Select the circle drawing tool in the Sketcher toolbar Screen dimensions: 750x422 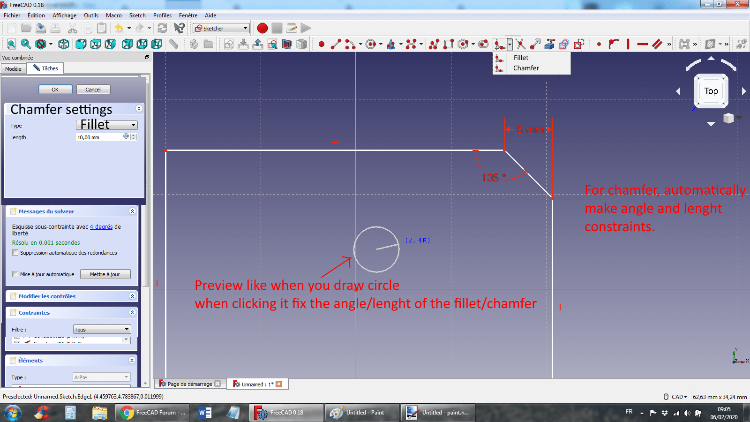click(370, 44)
